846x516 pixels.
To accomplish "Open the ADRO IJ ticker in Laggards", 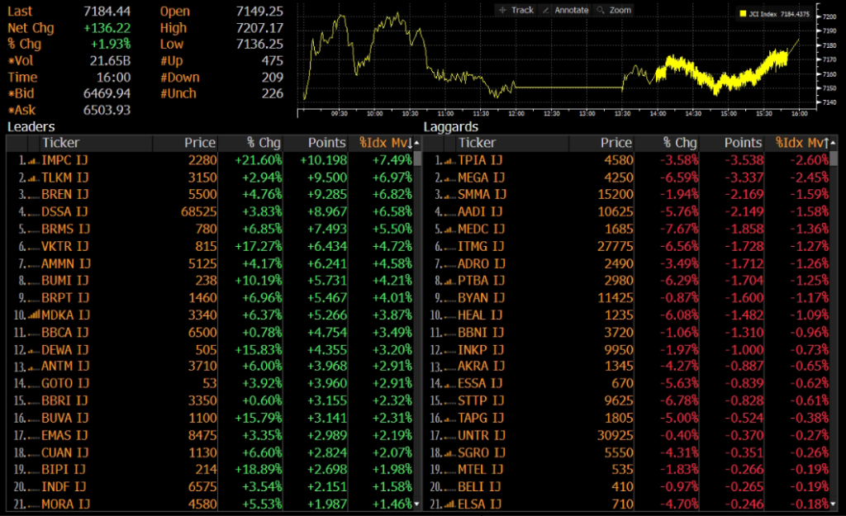I will pyautogui.click(x=481, y=263).
